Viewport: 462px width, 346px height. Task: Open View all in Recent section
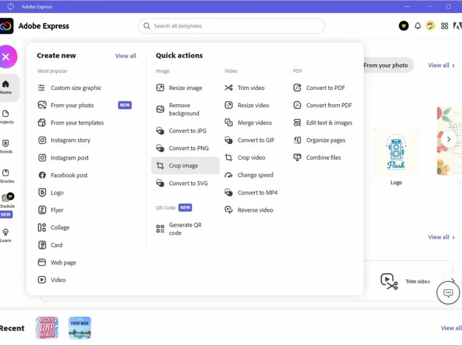click(451, 328)
